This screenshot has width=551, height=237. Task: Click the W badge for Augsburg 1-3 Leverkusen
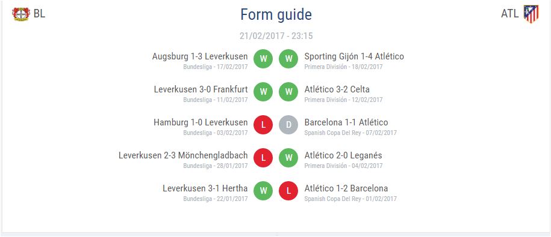click(263, 59)
